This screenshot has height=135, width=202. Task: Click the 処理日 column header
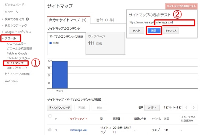(116, 119)
